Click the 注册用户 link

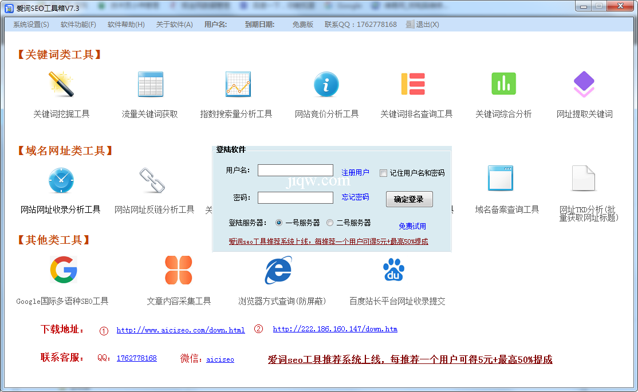click(x=355, y=172)
